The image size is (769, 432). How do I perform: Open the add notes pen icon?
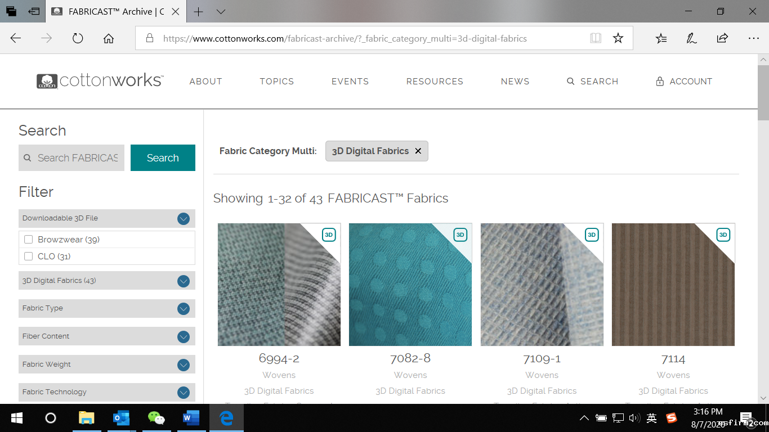691,38
